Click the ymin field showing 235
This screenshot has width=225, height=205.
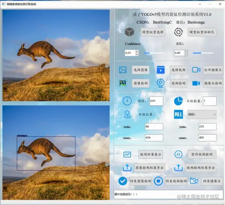[208, 126]
